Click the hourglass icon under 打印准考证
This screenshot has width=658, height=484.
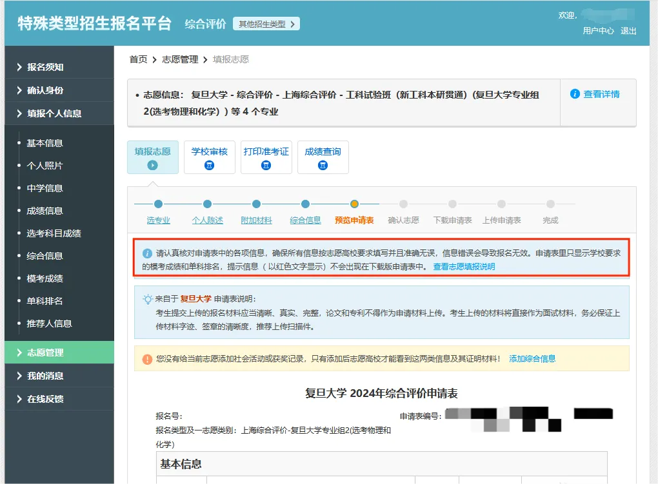[x=266, y=165]
